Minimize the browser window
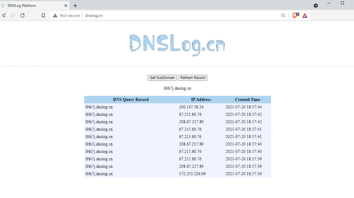Viewport: 354px width, 198px height. [329, 3]
